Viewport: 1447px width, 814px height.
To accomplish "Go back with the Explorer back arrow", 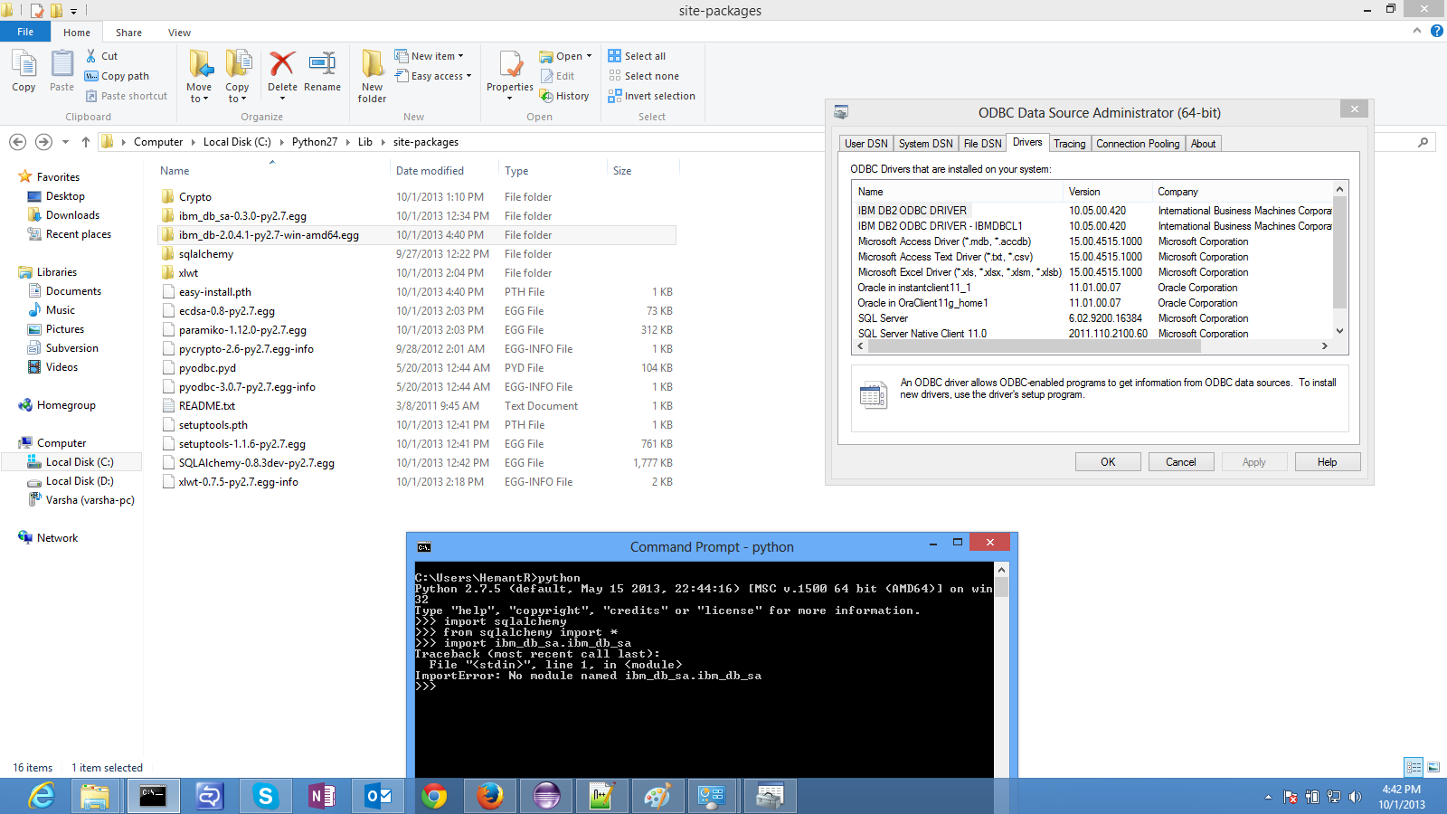I will click(x=17, y=142).
